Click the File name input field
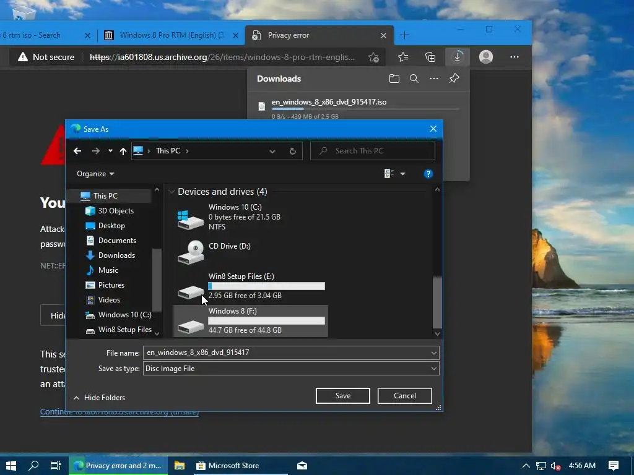This screenshot has height=475, width=634. (286, 353)
